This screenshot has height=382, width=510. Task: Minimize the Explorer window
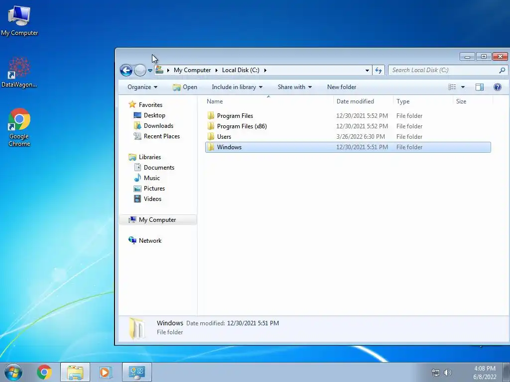(x=467, y=57)
